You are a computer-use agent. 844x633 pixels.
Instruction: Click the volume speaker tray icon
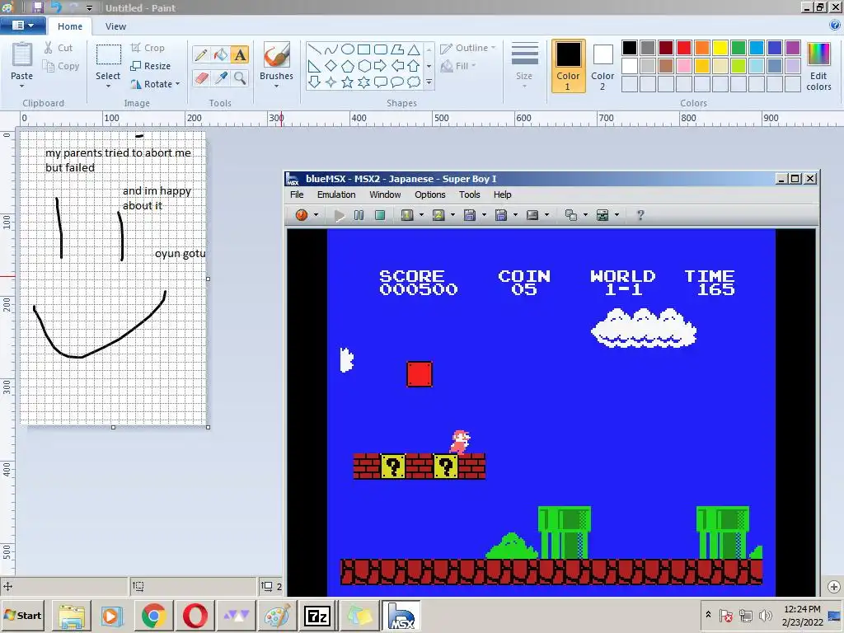[765, 615]
